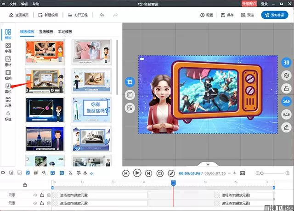
Task: Click the pencil edit icon right of canvas
Action: (x=286, y=127)
